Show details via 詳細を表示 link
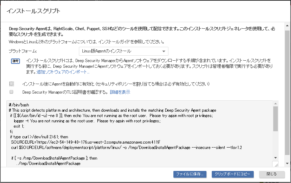This screenshot has width=291, height=183. click(x=120, y=92)
